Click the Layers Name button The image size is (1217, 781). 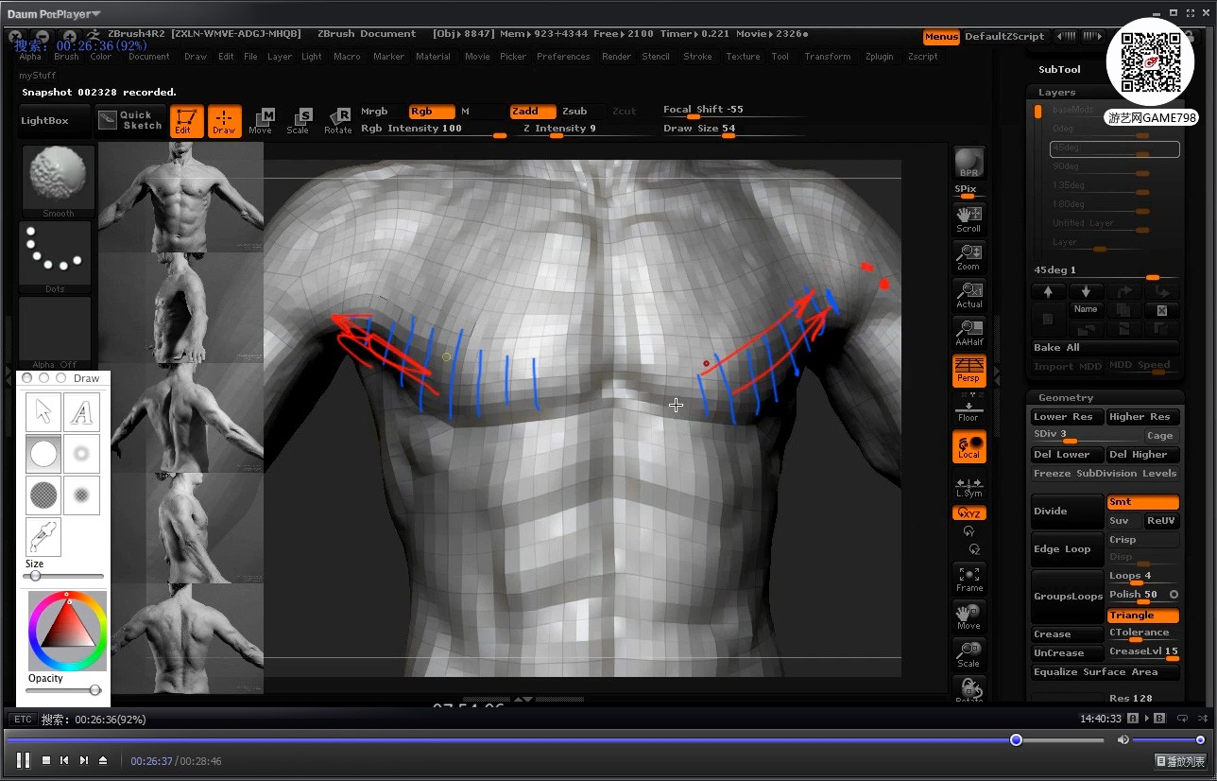[1086, 309]
